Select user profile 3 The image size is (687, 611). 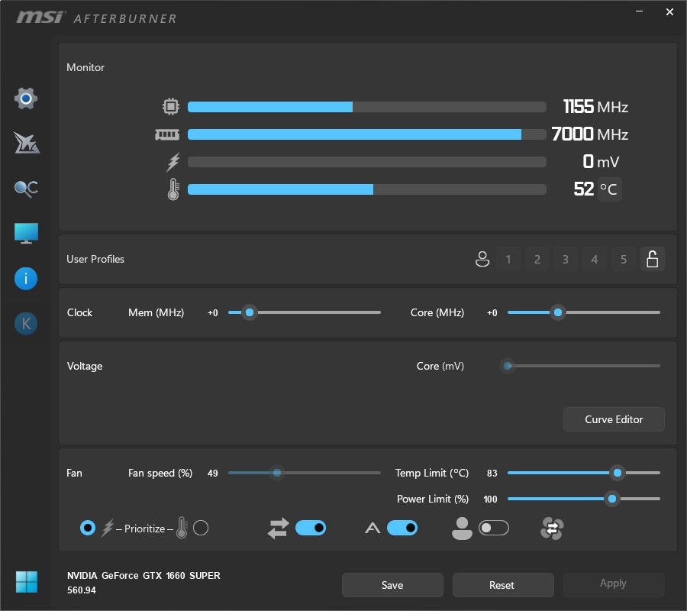click(x=566, y=259)
